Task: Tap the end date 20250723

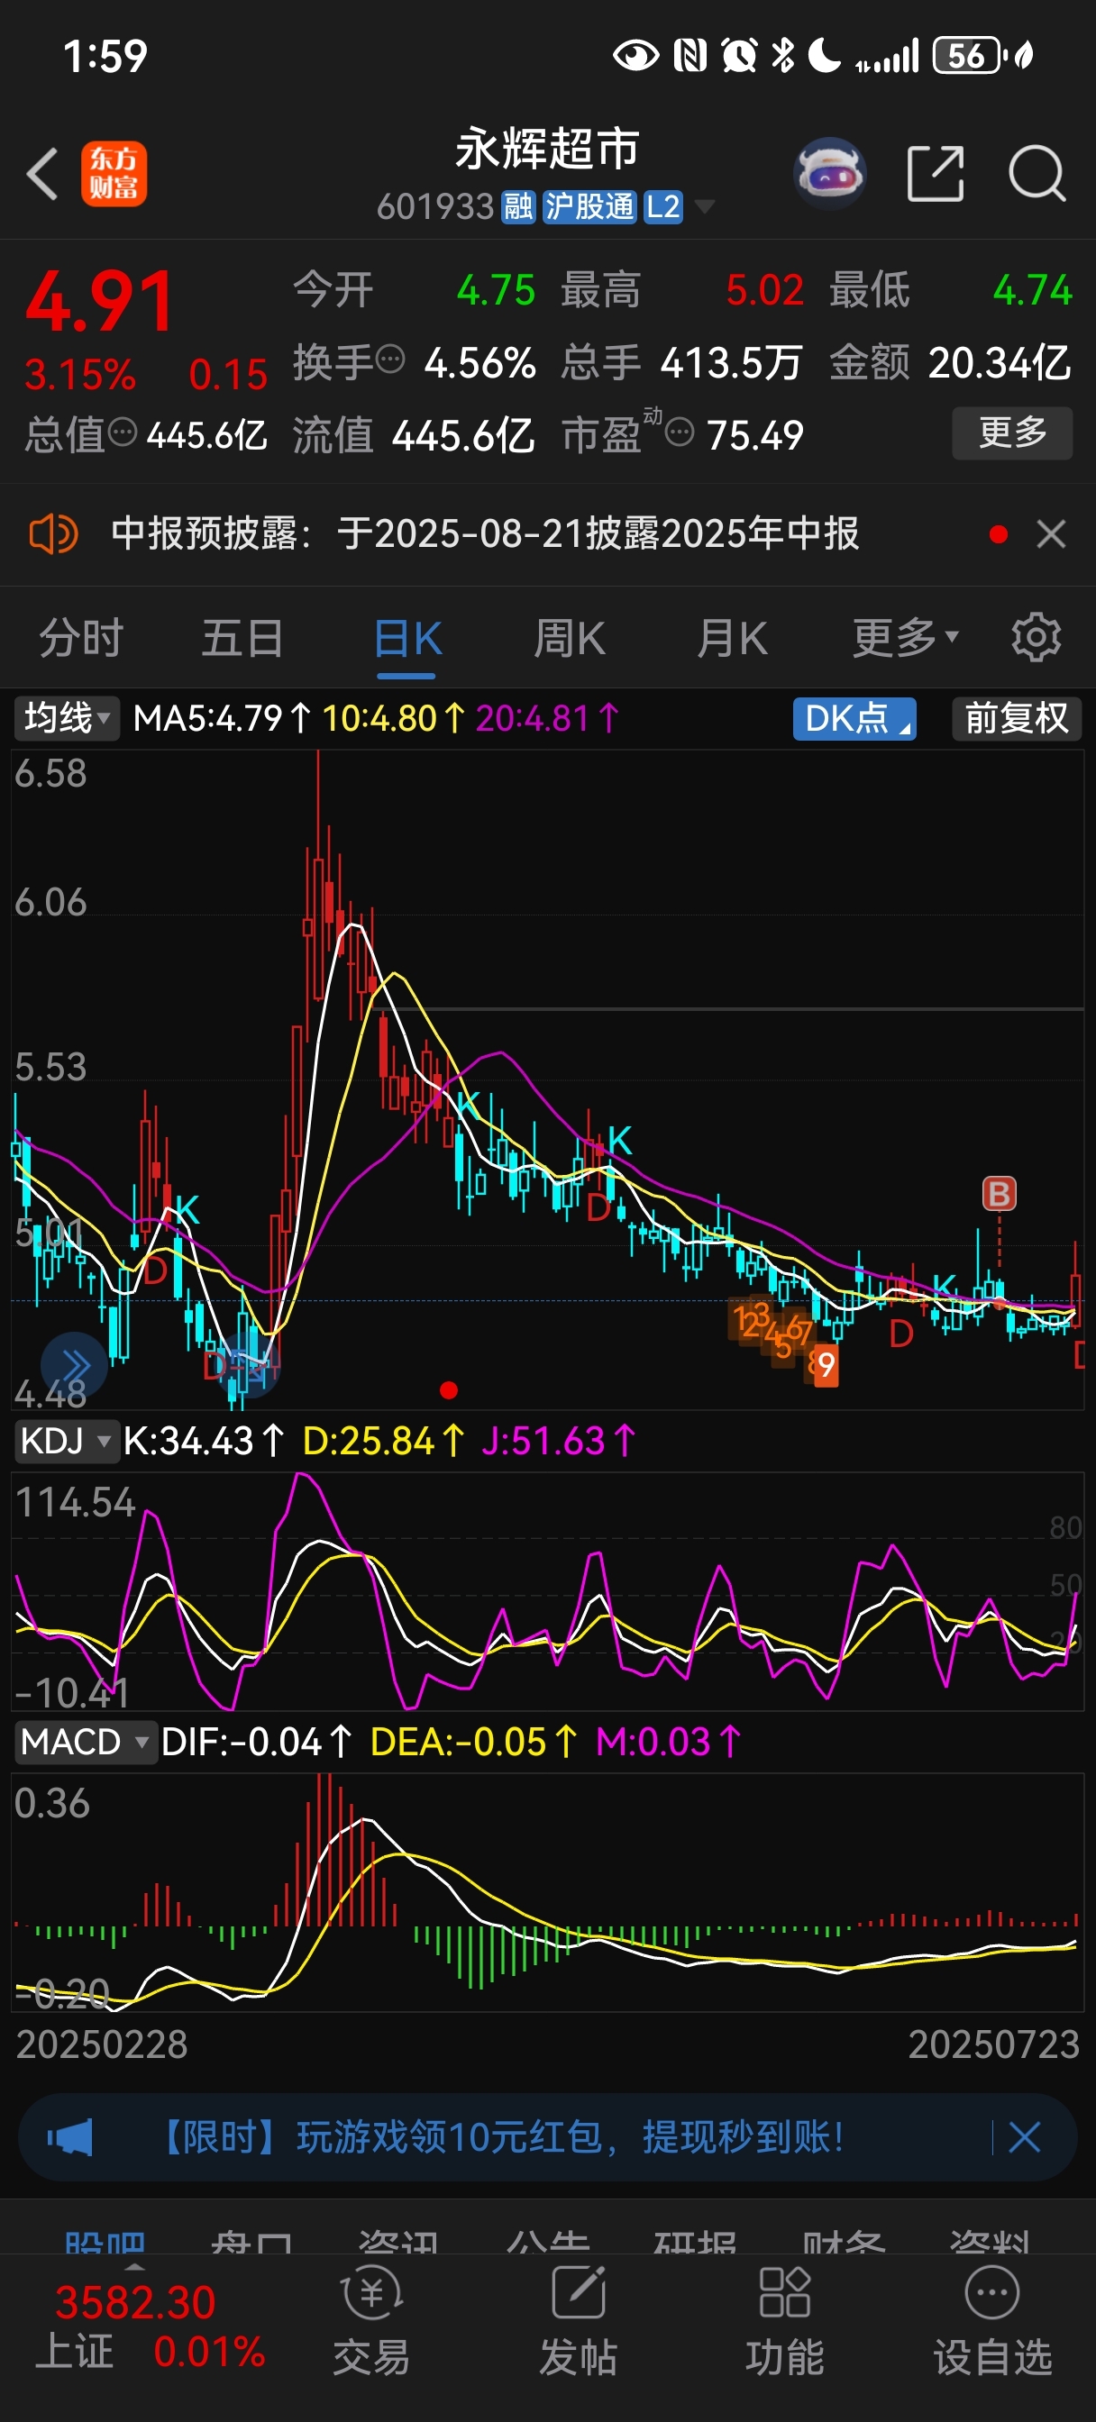Action: (993, 2044)
